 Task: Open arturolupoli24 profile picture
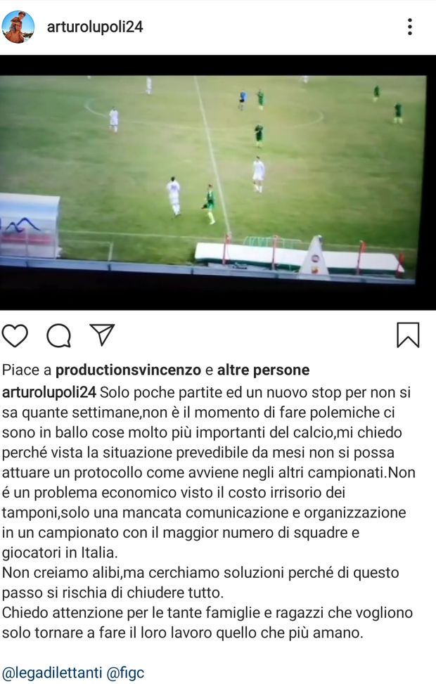(18, 27)
